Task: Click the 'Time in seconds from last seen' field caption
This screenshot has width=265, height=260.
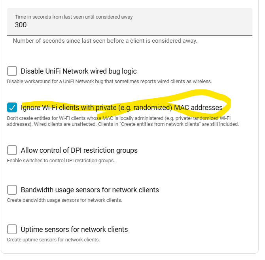Action: pyautogui.click(x=74, y=17)
